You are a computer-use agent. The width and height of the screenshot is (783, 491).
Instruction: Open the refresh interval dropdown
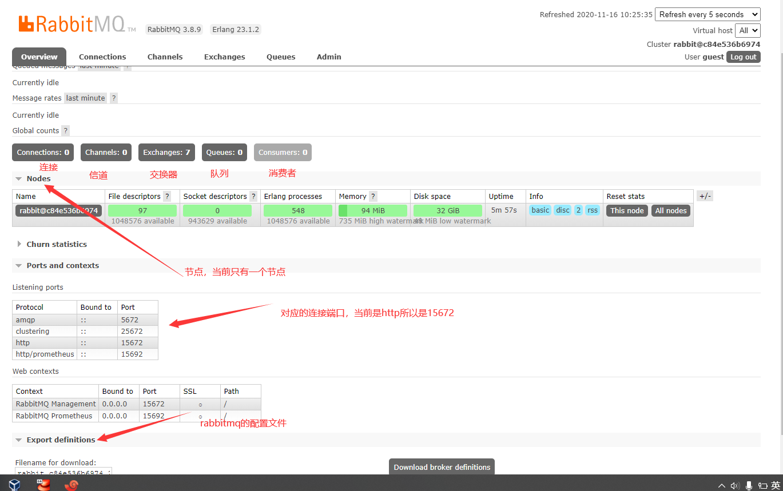(x=708, y=14)
